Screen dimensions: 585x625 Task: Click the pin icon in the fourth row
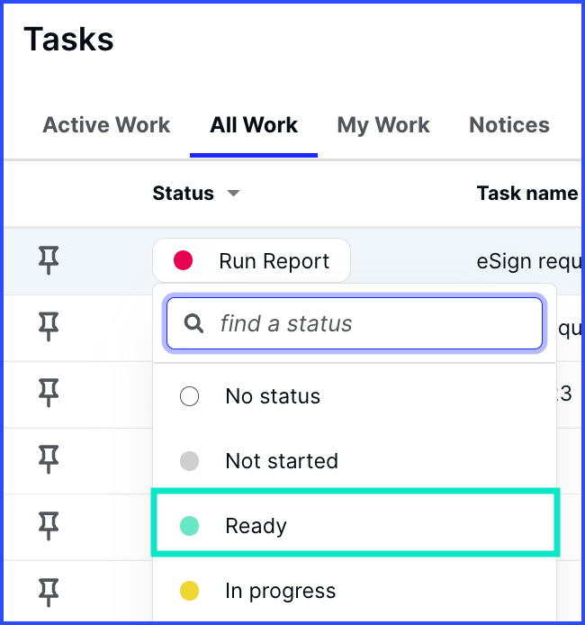[x=49, y=459]
